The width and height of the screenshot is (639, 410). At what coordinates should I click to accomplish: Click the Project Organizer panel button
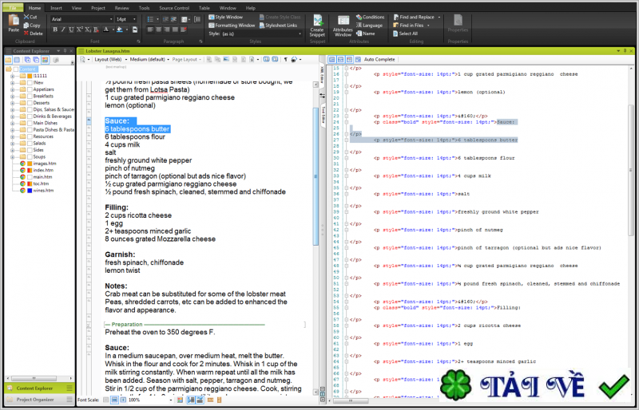pos(35,399)
